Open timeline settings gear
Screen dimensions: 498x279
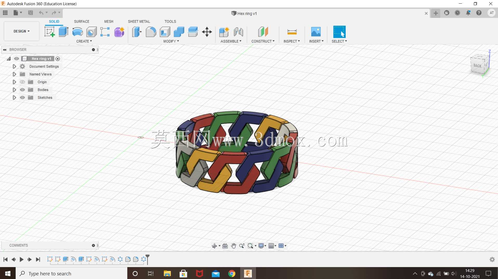point(492,260)
